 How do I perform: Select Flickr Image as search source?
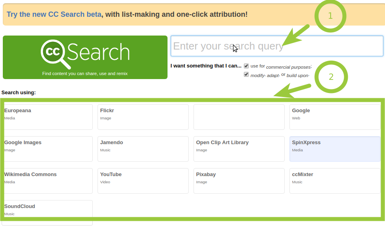(x=143, y=117)
